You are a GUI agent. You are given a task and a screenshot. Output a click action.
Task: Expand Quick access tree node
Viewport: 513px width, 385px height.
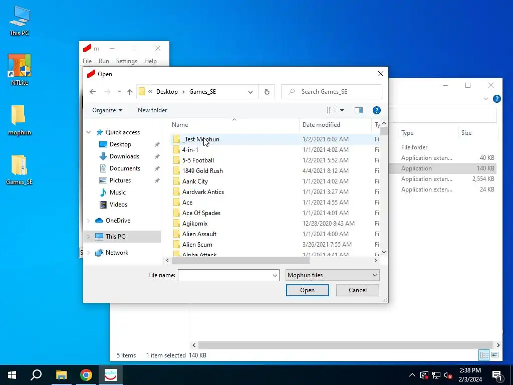[x=88, y=132]
